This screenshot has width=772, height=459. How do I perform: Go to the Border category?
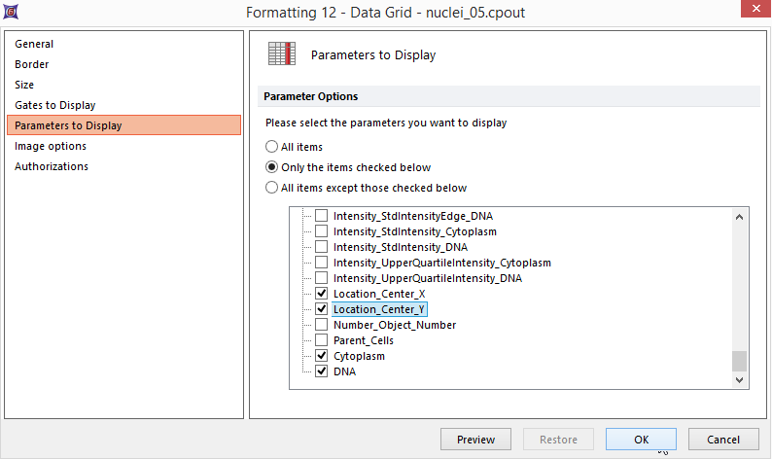(x=32, y=64)
